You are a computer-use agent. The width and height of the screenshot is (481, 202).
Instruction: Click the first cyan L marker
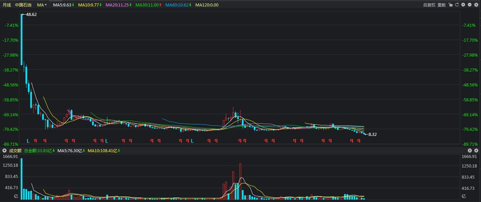coord(29,141)
